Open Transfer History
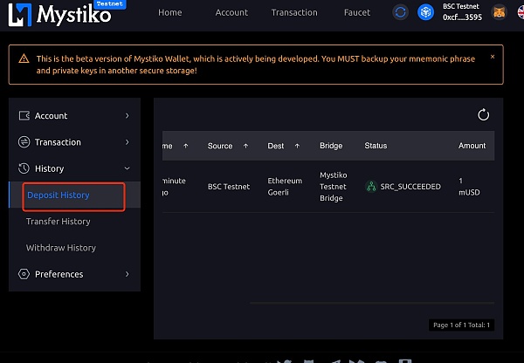 coord(59,222)
